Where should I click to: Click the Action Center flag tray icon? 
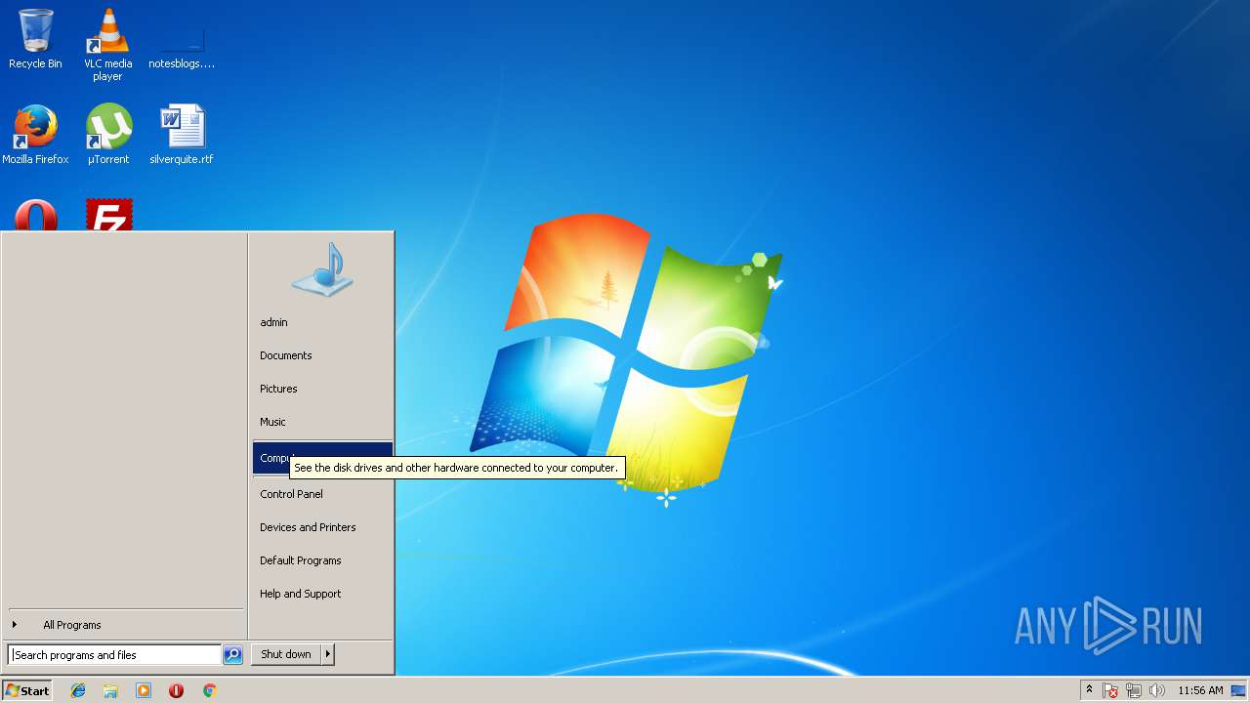[x=1110, y=690]
